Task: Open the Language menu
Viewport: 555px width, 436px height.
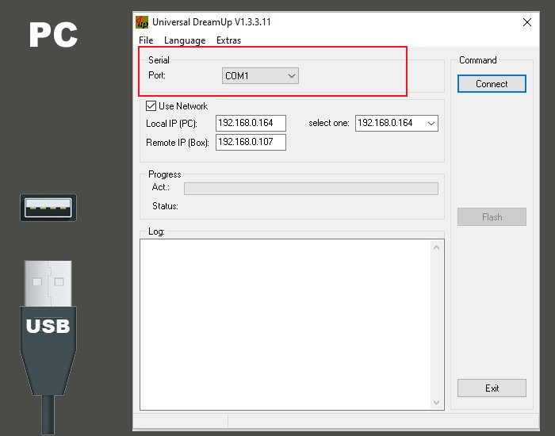Action: click(x=185, y=40)
